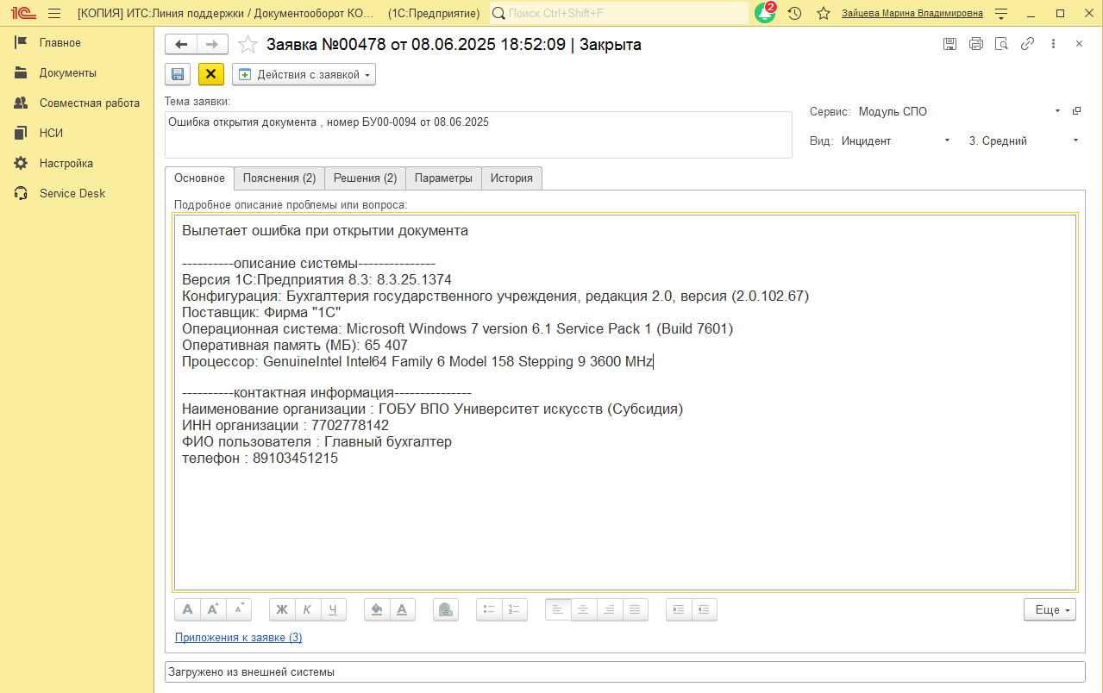1103x693 pixels.
Task: Add this request to favorites with the star
Action: pos(248,45)
